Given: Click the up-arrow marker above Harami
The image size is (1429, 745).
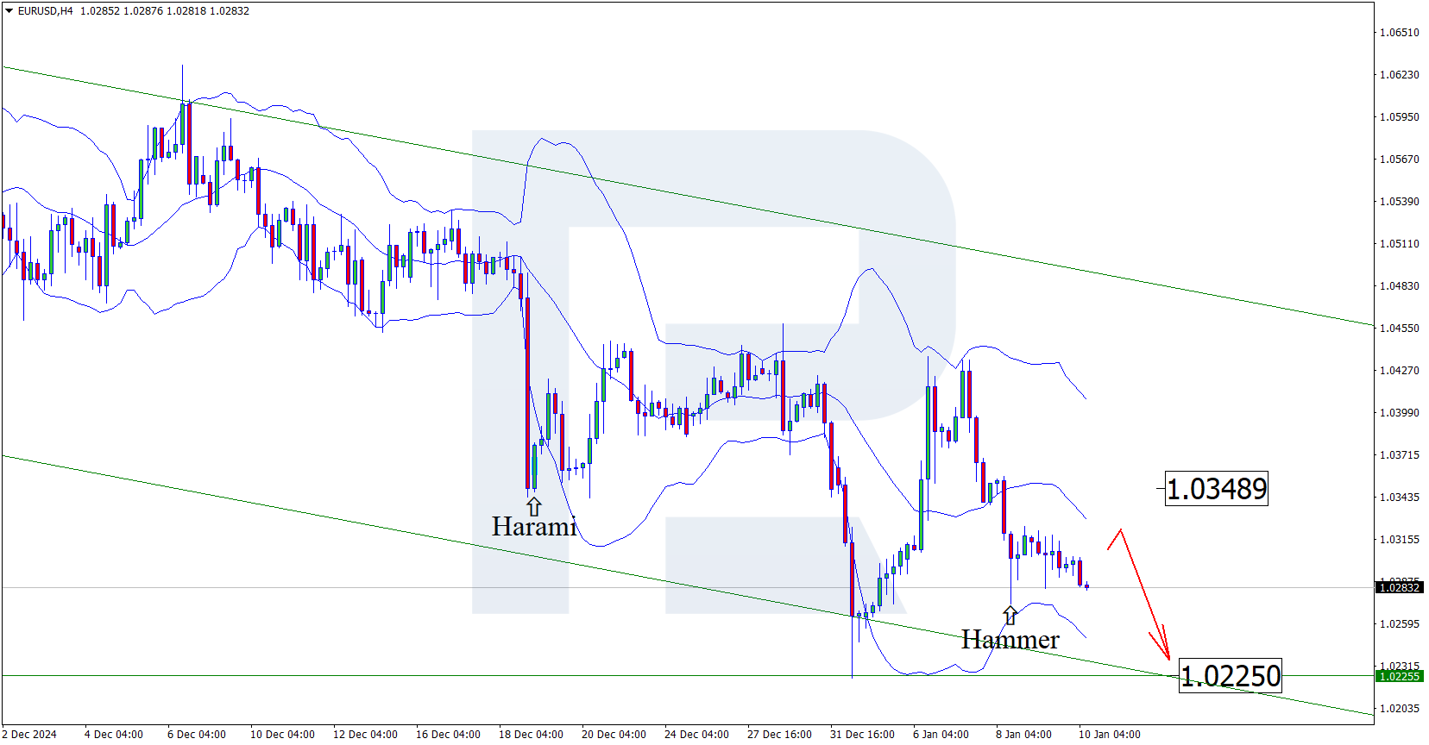Looking at the screenshot, I should tap(534, 506).
